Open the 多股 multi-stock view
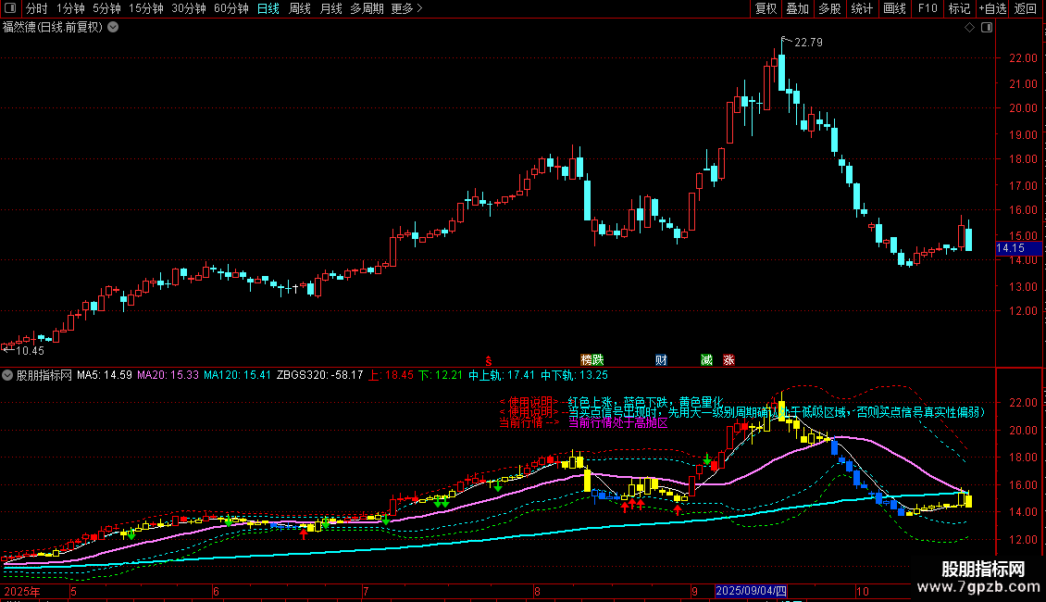The width and height of the screenshot is (1046, 602). tap(830, 8)
